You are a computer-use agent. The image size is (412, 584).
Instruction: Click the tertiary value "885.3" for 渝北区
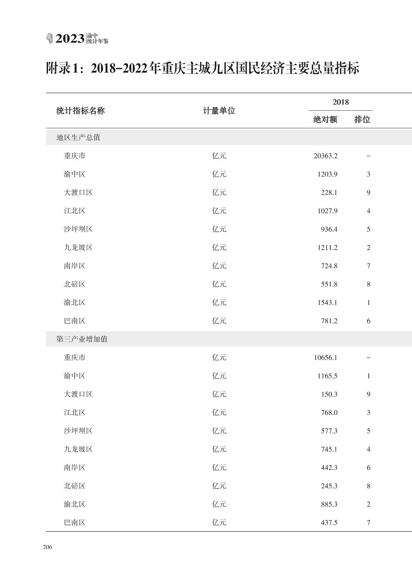[x=329, y=505]
